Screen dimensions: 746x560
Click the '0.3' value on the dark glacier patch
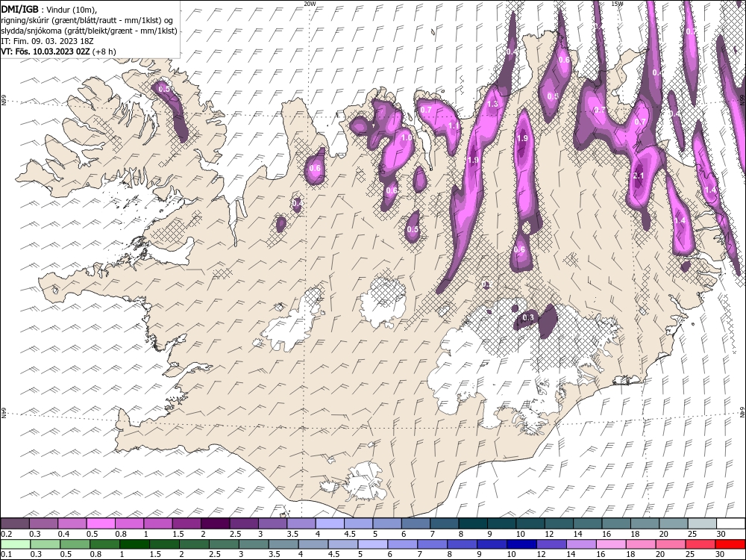[x=528, y=317]
